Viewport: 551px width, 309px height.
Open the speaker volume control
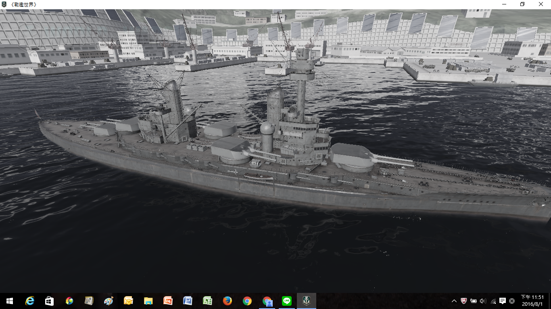coord(483,301)
